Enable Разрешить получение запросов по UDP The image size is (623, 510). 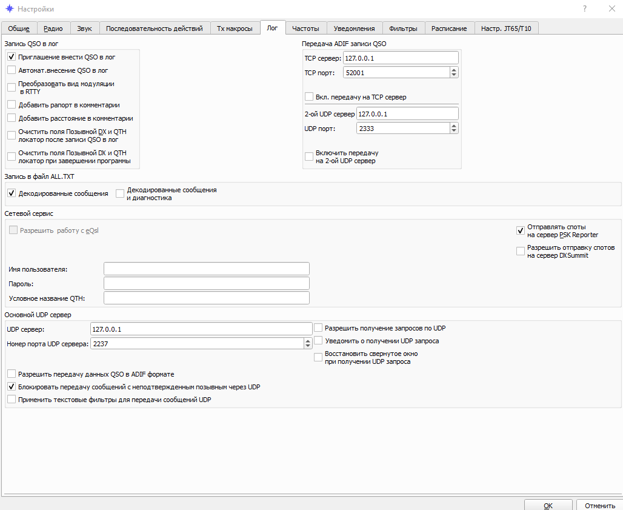pos(318,328)
